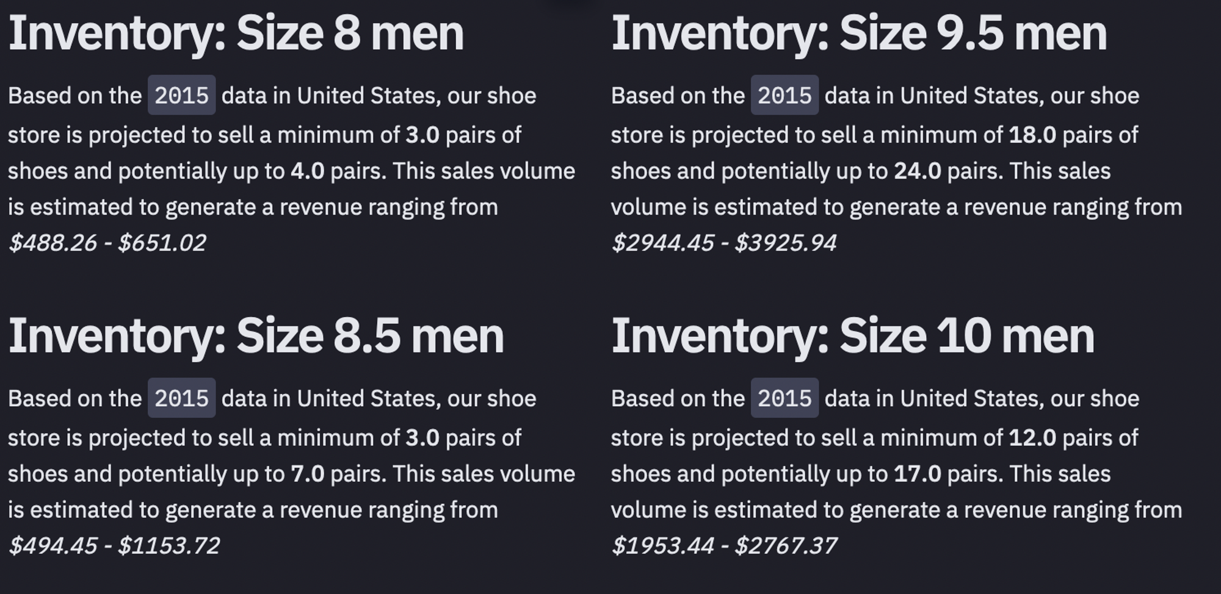The width and height of the screenshot is (1221, 594).
Task: Click the $2944.45 - $3925.94 revenue range
Action: tap(724, 243)
